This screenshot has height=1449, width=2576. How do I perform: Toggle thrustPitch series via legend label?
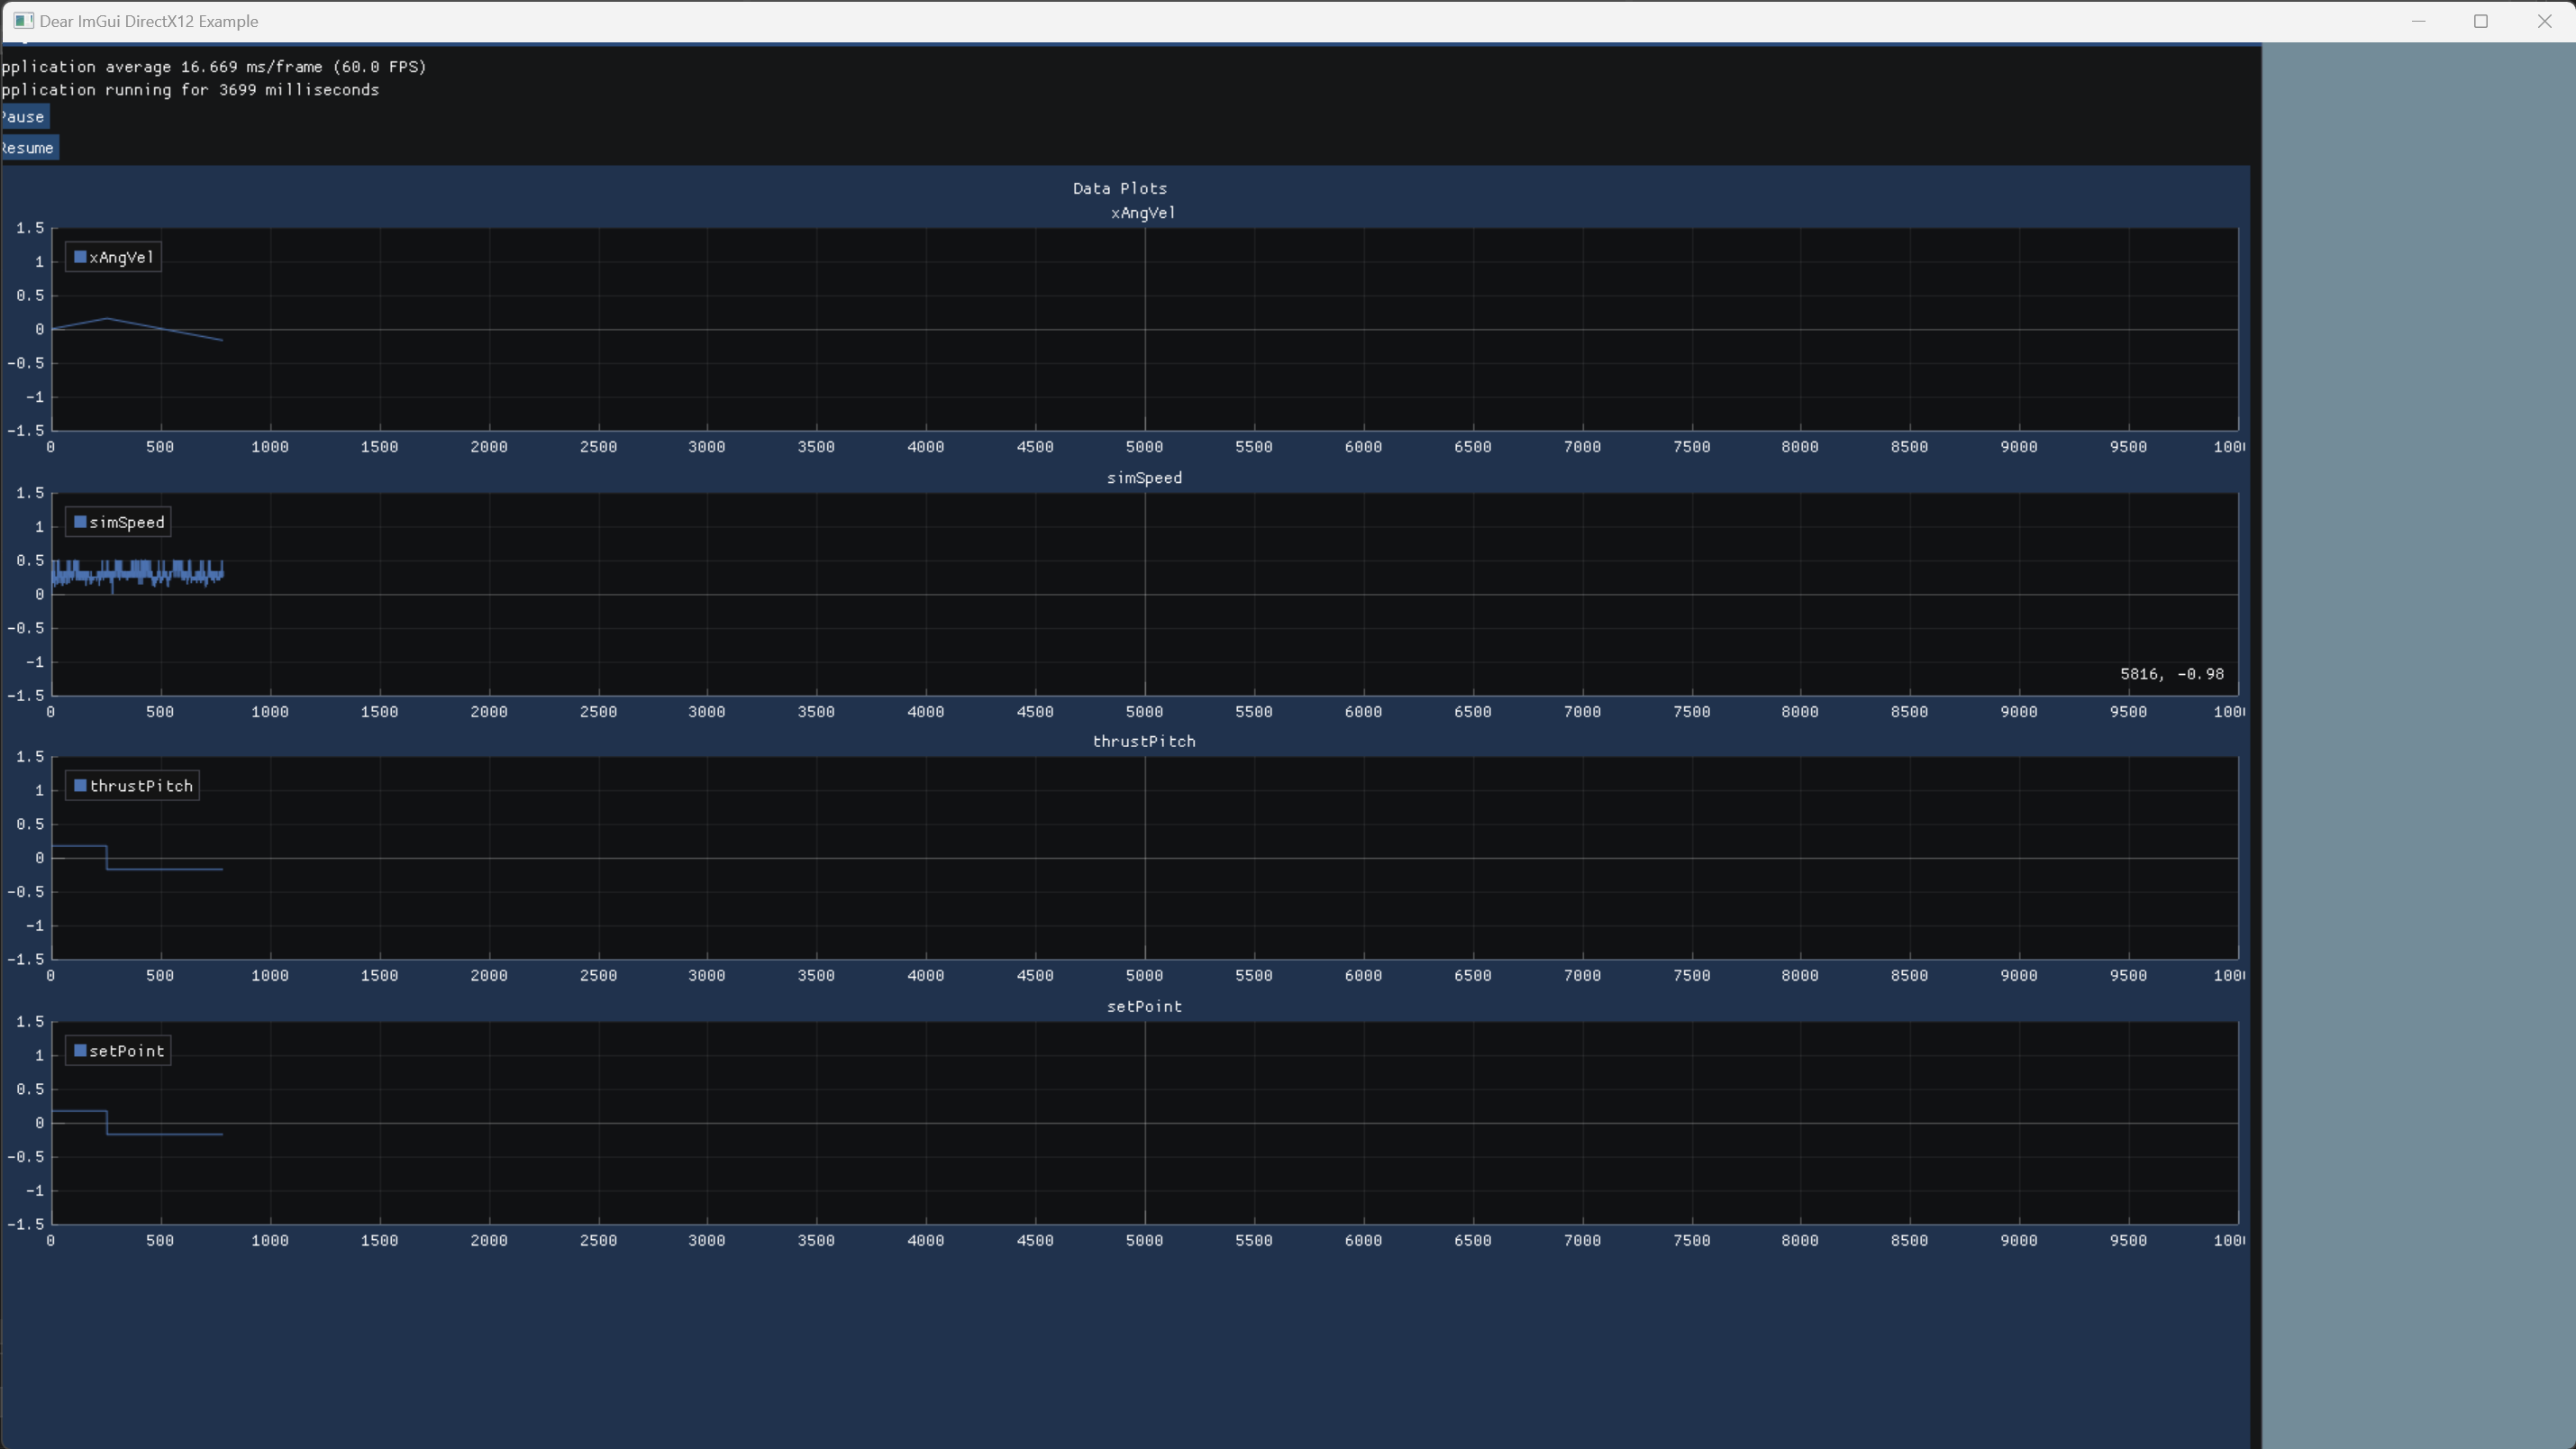(141, 787)
